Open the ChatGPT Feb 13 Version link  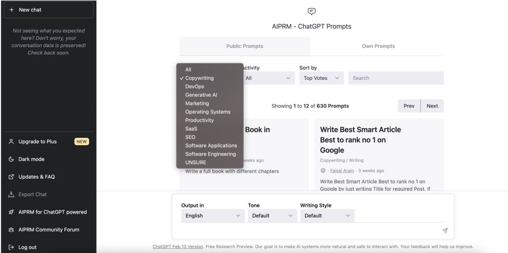click(178, 247)
